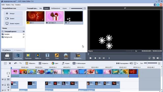Open the Текст (Text) section

[x=47, y=56]
